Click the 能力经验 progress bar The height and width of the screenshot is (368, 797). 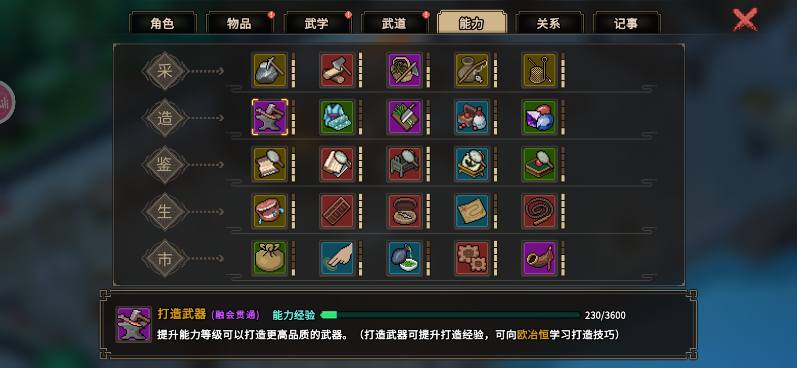click(x=450, y=315)
